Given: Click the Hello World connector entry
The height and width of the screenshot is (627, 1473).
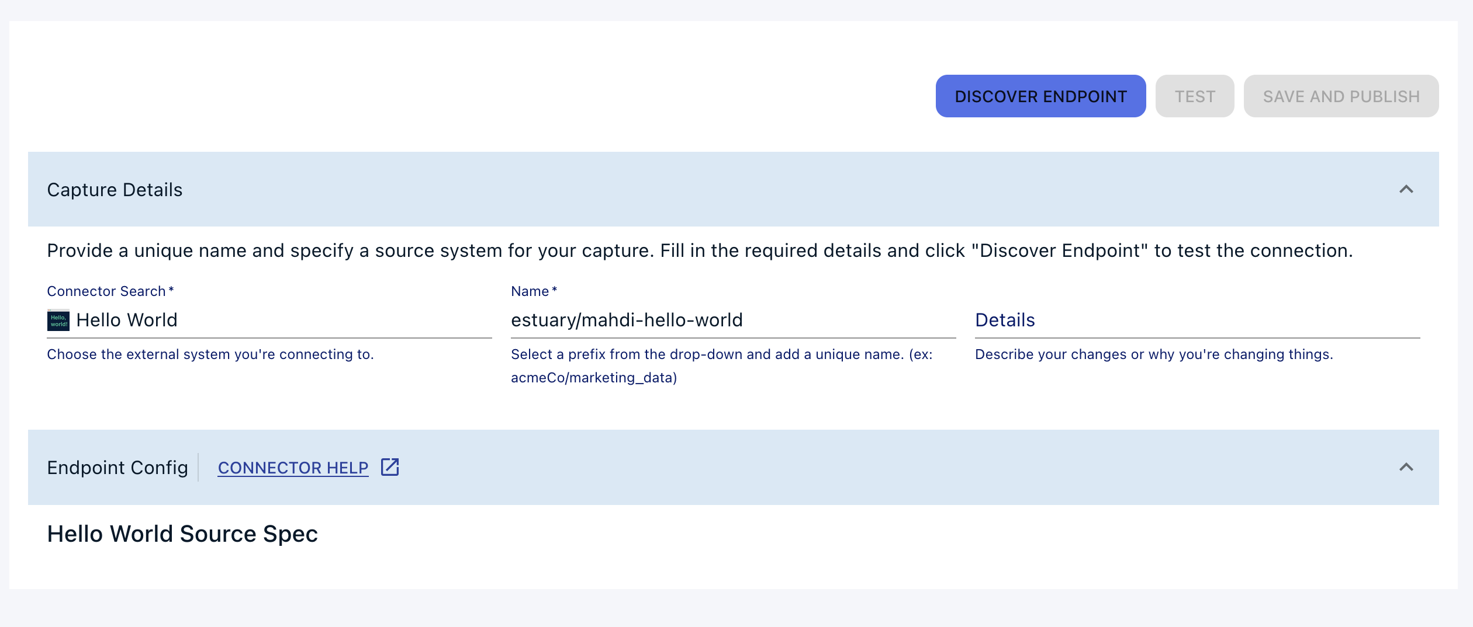Looking at the screenshot, I should (127, 320).
